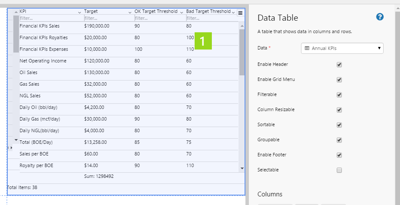Image resolution: width=400 pixels, height=205 pixels.
Task: Click the Target column filter box
Action: [108, 18]
